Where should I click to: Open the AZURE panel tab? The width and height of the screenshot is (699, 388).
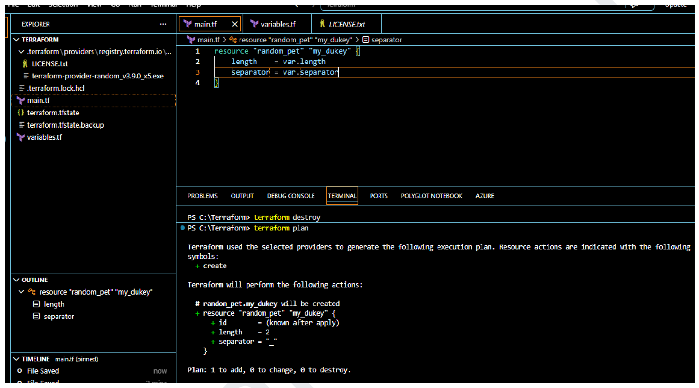click(485, 196)
